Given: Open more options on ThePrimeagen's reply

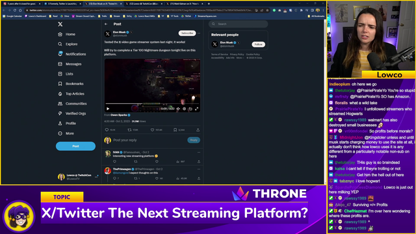Looking at the screenshot, I should [199, 169].
